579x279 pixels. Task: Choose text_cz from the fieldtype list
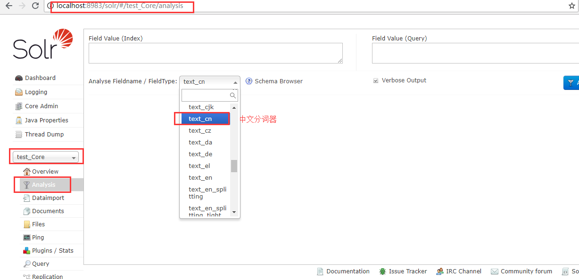pos(205,131)
